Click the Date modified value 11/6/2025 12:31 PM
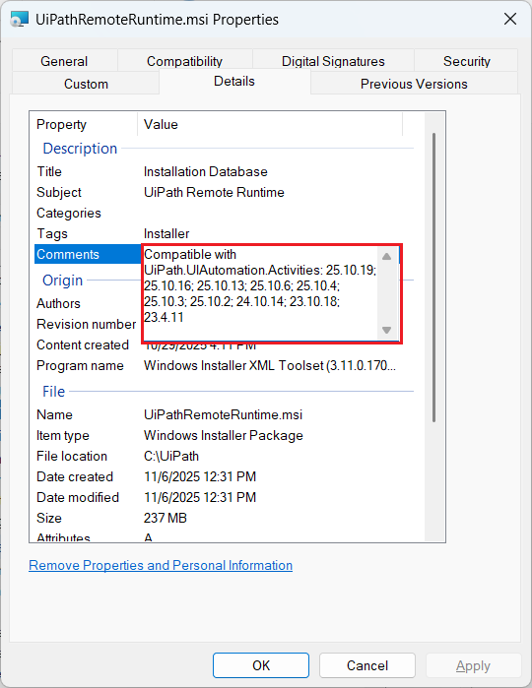Image resolution: width=532 pixels, height=688 pixels. (200, 497)
